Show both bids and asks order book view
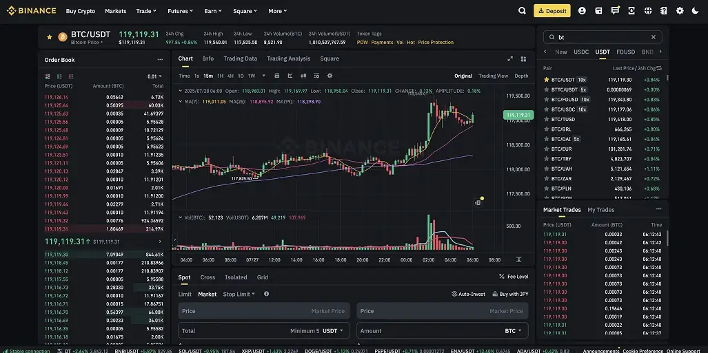 (48, 76)
